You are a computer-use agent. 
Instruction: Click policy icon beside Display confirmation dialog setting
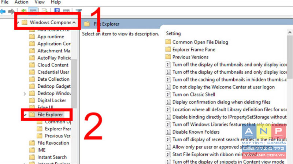168,102
